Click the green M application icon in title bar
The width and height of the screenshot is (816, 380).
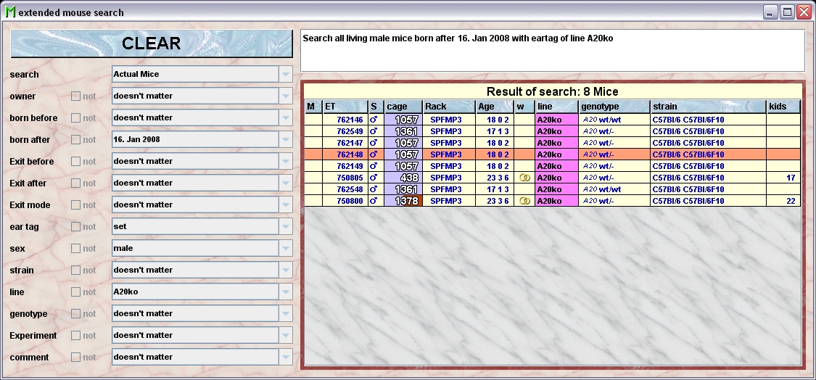(9, 12)
